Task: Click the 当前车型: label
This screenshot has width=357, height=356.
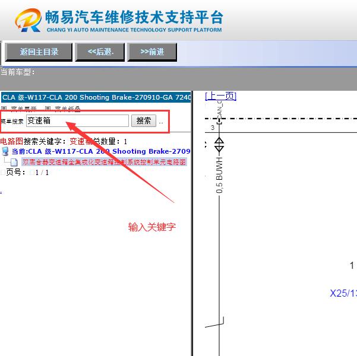Action: (18, 72)
